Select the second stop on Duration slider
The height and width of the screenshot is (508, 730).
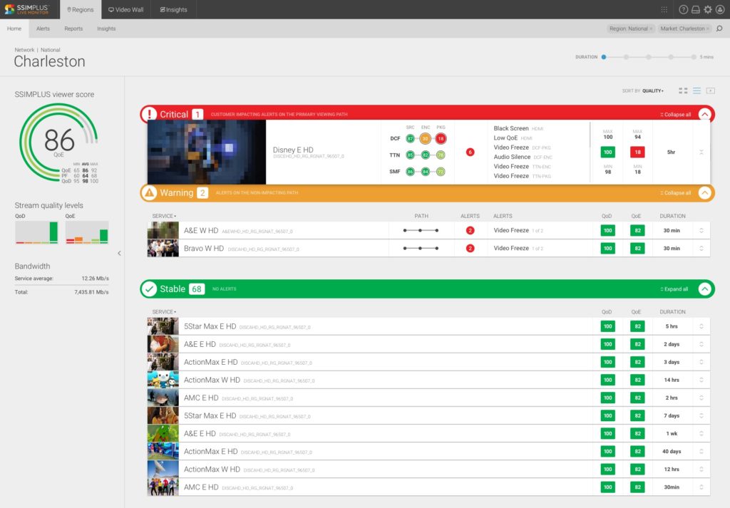coord(626,56)
